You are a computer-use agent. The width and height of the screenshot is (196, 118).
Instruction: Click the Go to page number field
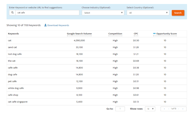click(x=120, y=109)
